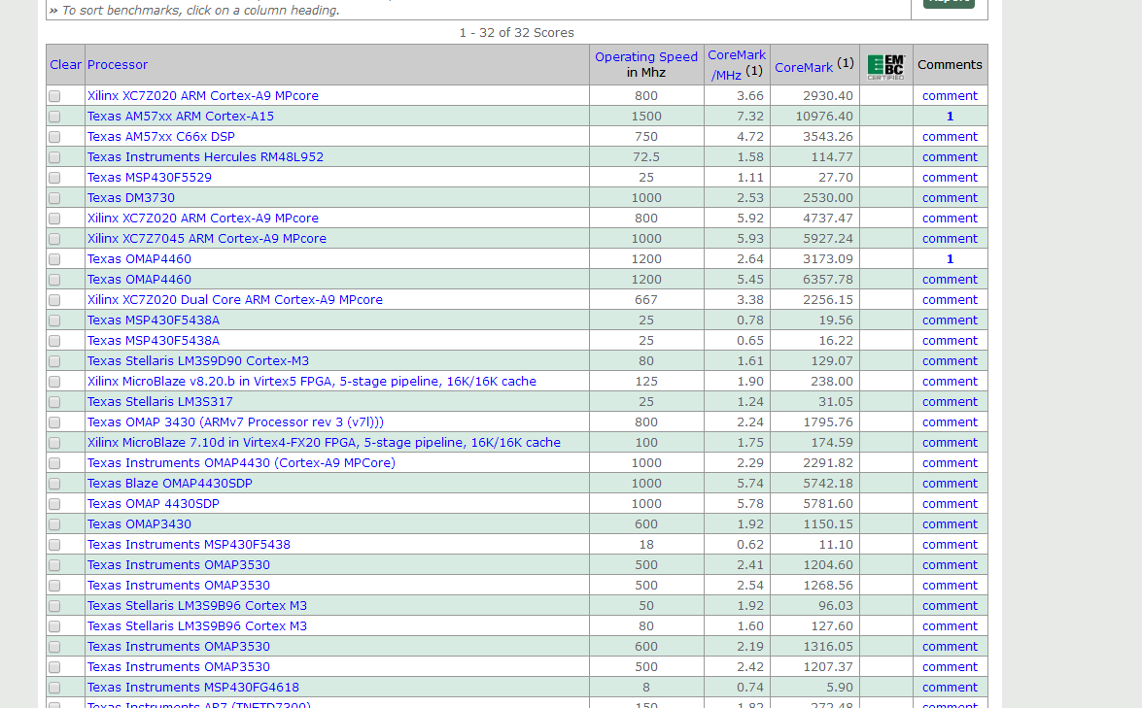The height and width of the screenshot is (708, 1142).
Task: Tick checkbox for Texas AM57xx C66x DSP
Action: [x=54, y=137]
